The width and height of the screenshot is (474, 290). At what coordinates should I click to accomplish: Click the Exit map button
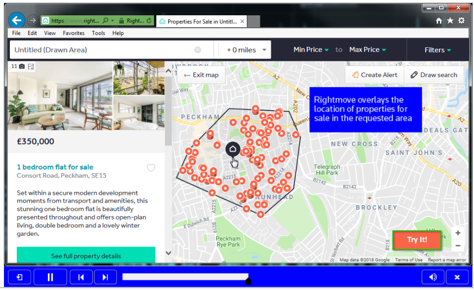pos(201,75)
